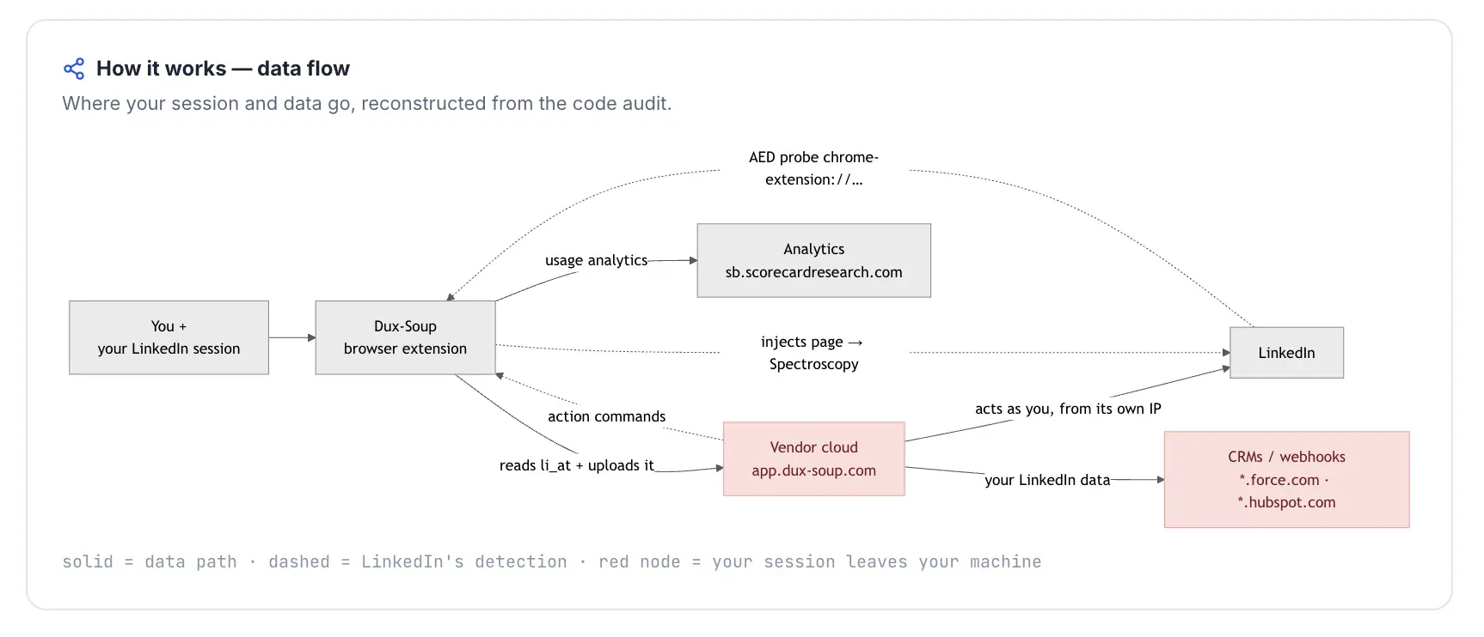Click the arrowhead pointing into the CRMs node
This screenshot has height=637, width=1484.
point(1161,480)
